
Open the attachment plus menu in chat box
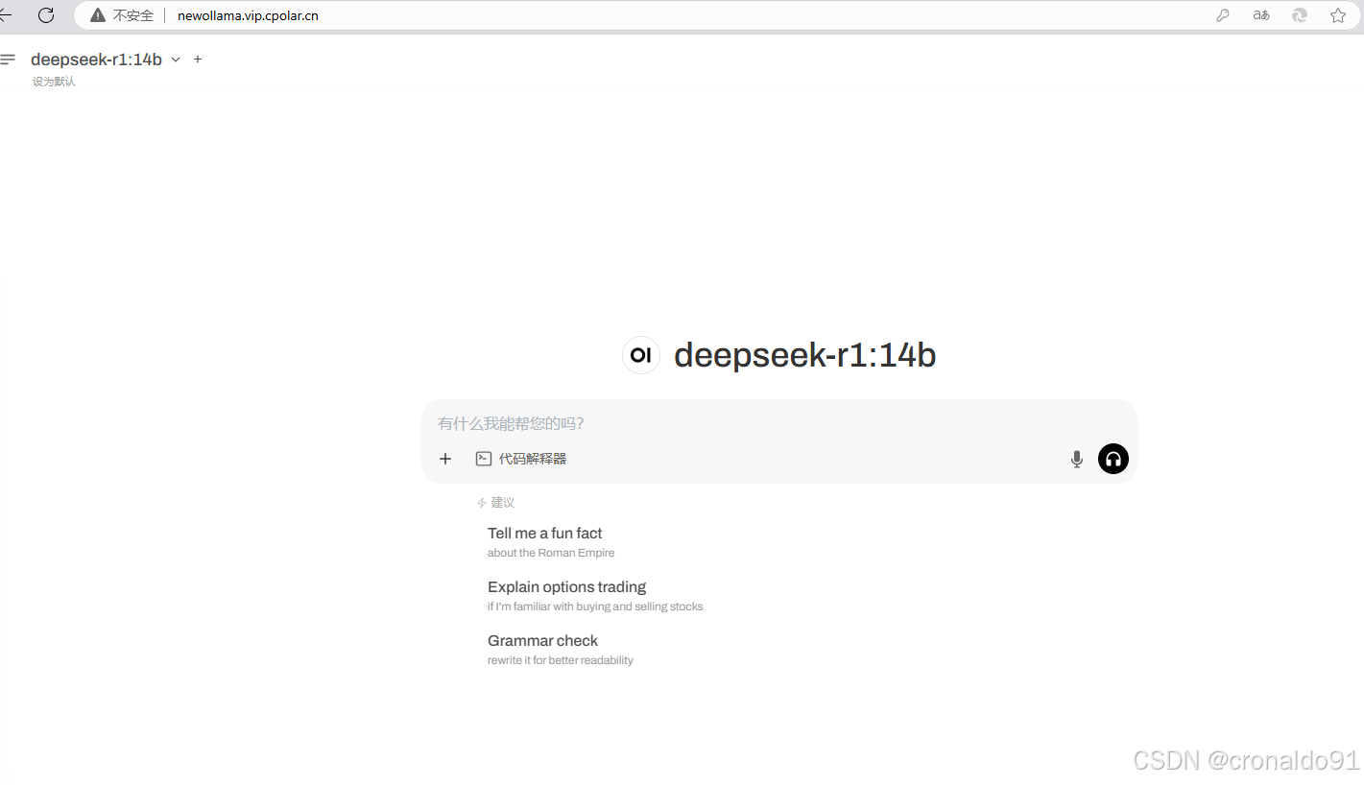pos(445,459)
